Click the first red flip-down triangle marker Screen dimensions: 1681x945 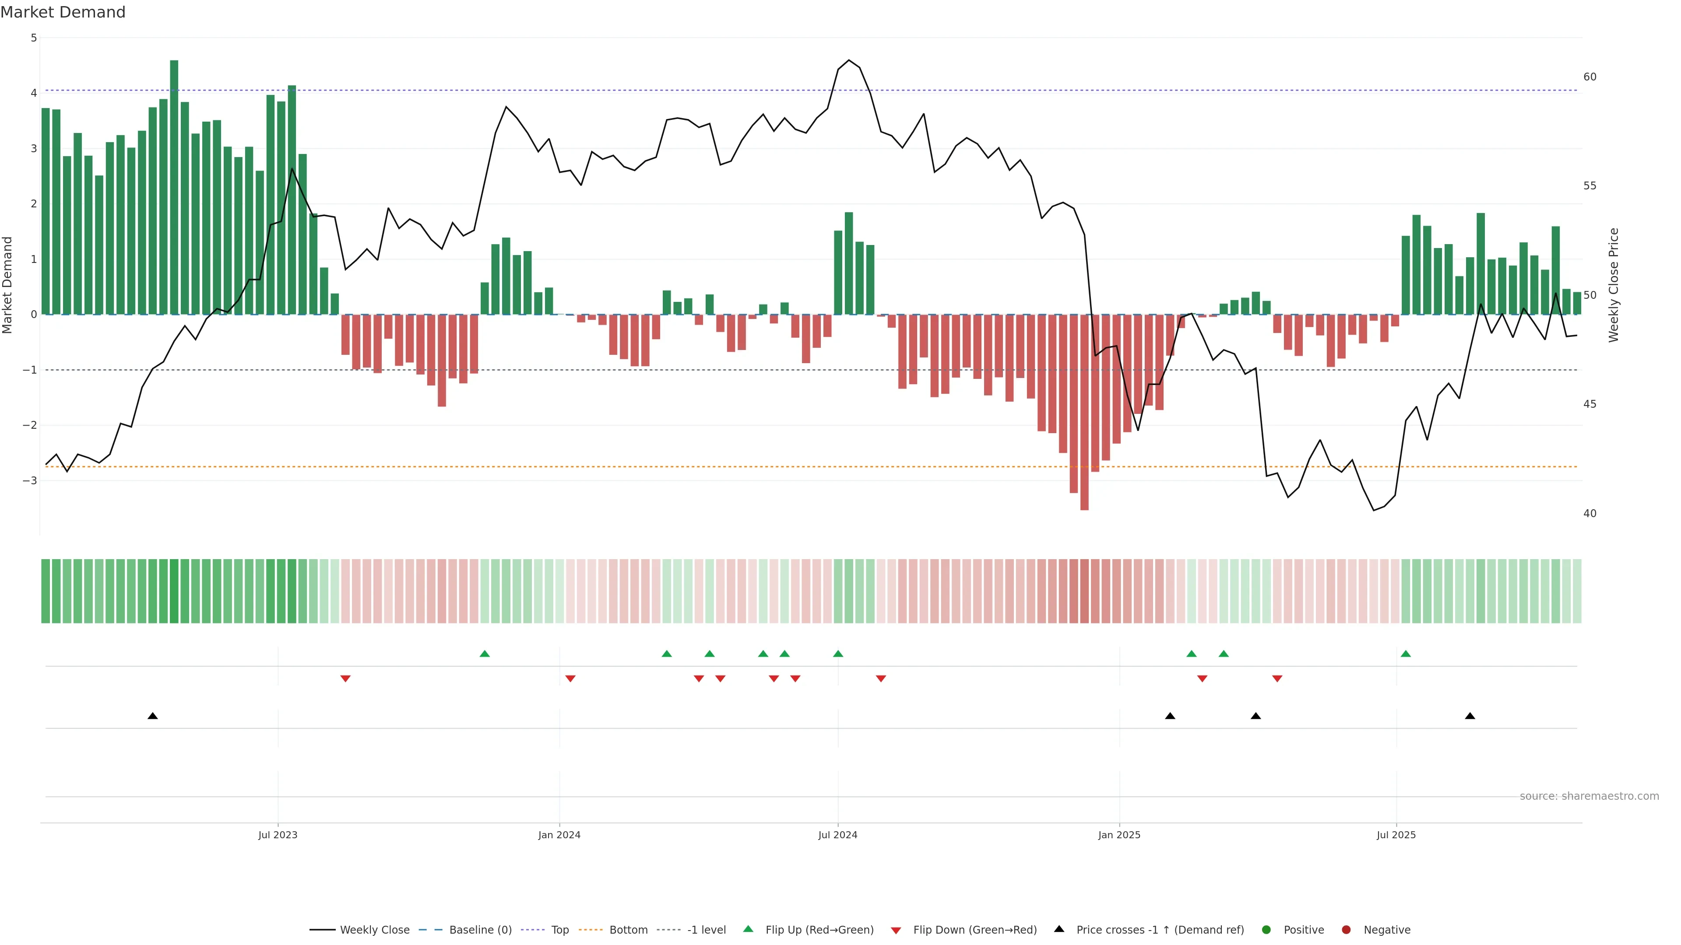(346, 679)
